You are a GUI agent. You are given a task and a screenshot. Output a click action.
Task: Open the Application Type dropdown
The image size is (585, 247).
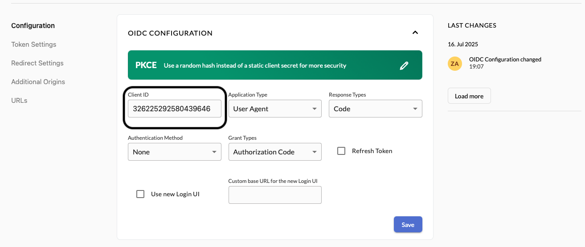point(275,109)
